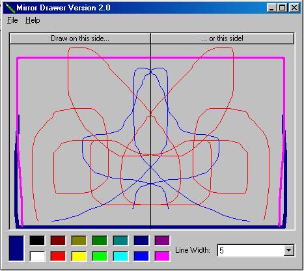Choose the cyan color swatch

pos(120,256)
